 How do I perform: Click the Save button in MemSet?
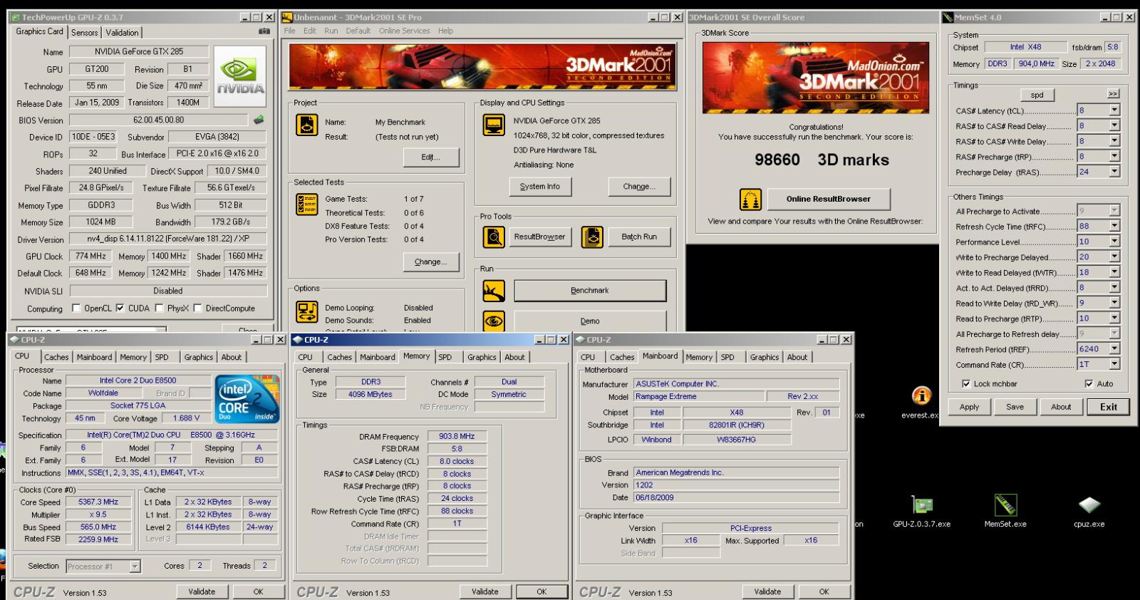pos(1015,407)
